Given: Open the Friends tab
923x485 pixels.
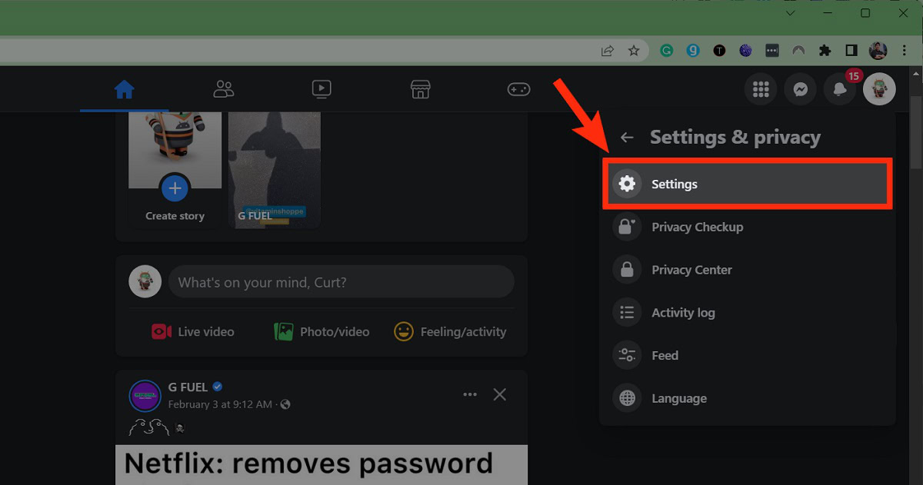Looking at the screenshot, I should [223, 89].
